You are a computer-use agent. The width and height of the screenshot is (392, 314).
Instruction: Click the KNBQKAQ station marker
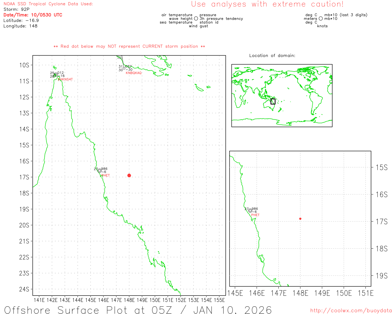coord(124,68)
